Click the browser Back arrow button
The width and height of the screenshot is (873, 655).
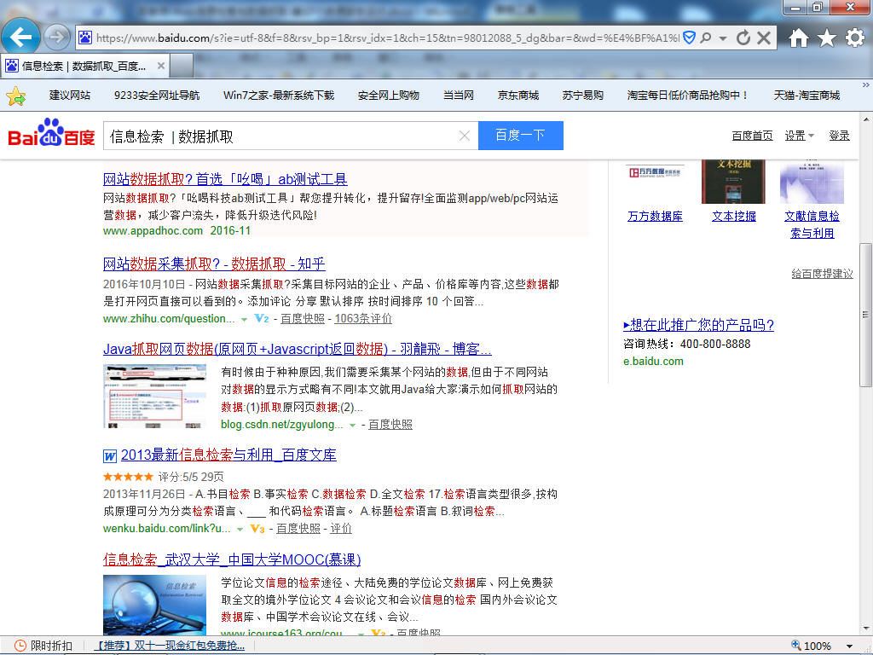[21, 38]
